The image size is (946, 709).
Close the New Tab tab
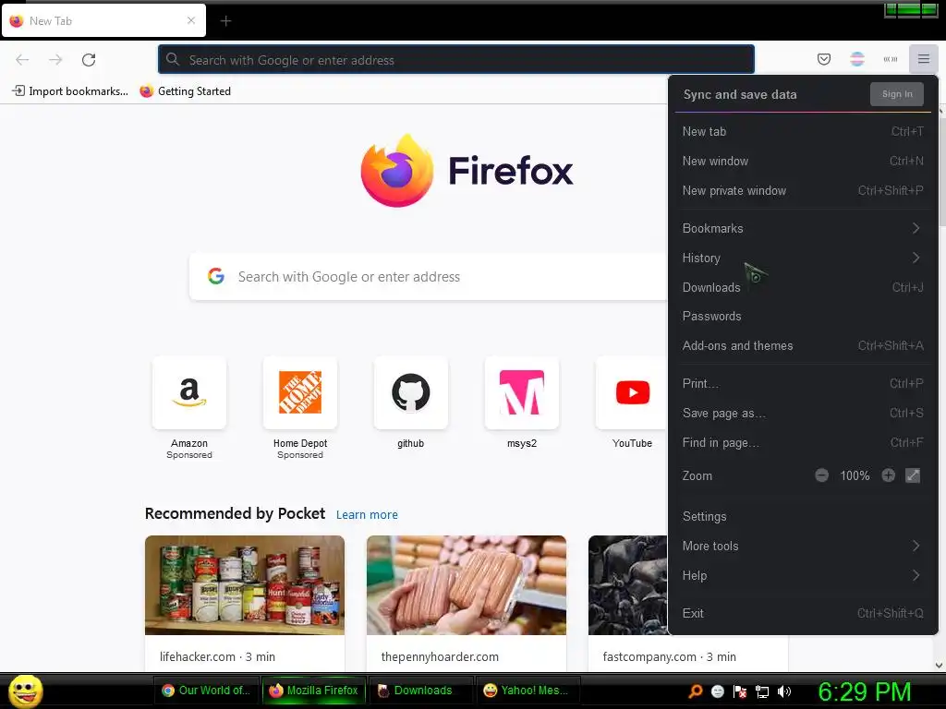click(x=190, y=20)
